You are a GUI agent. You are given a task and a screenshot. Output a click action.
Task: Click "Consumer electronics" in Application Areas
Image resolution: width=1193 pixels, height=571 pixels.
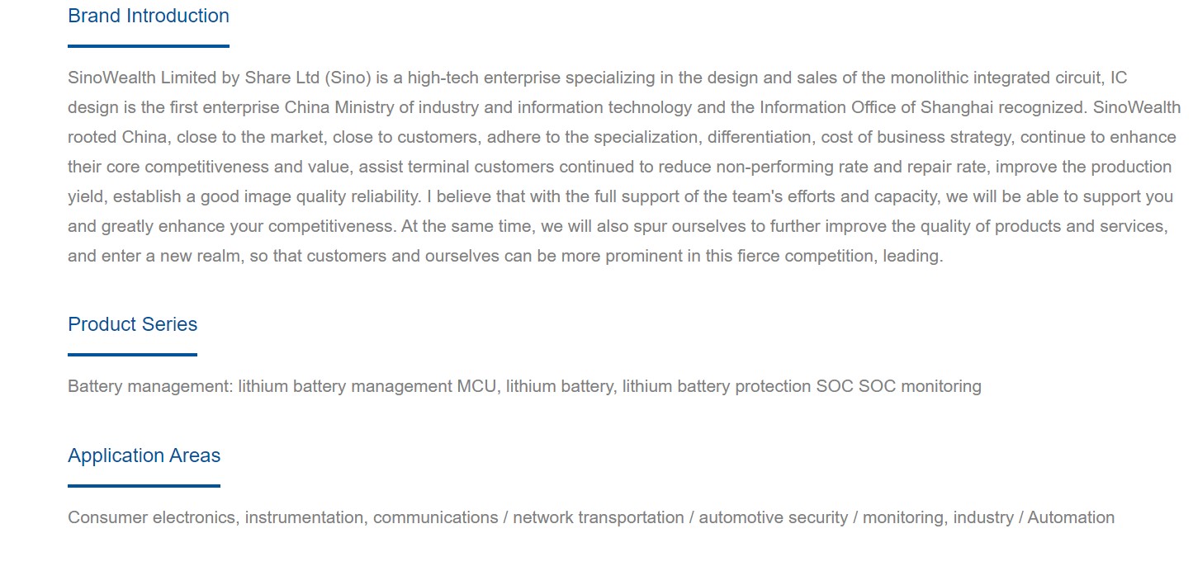click(154, 518)
